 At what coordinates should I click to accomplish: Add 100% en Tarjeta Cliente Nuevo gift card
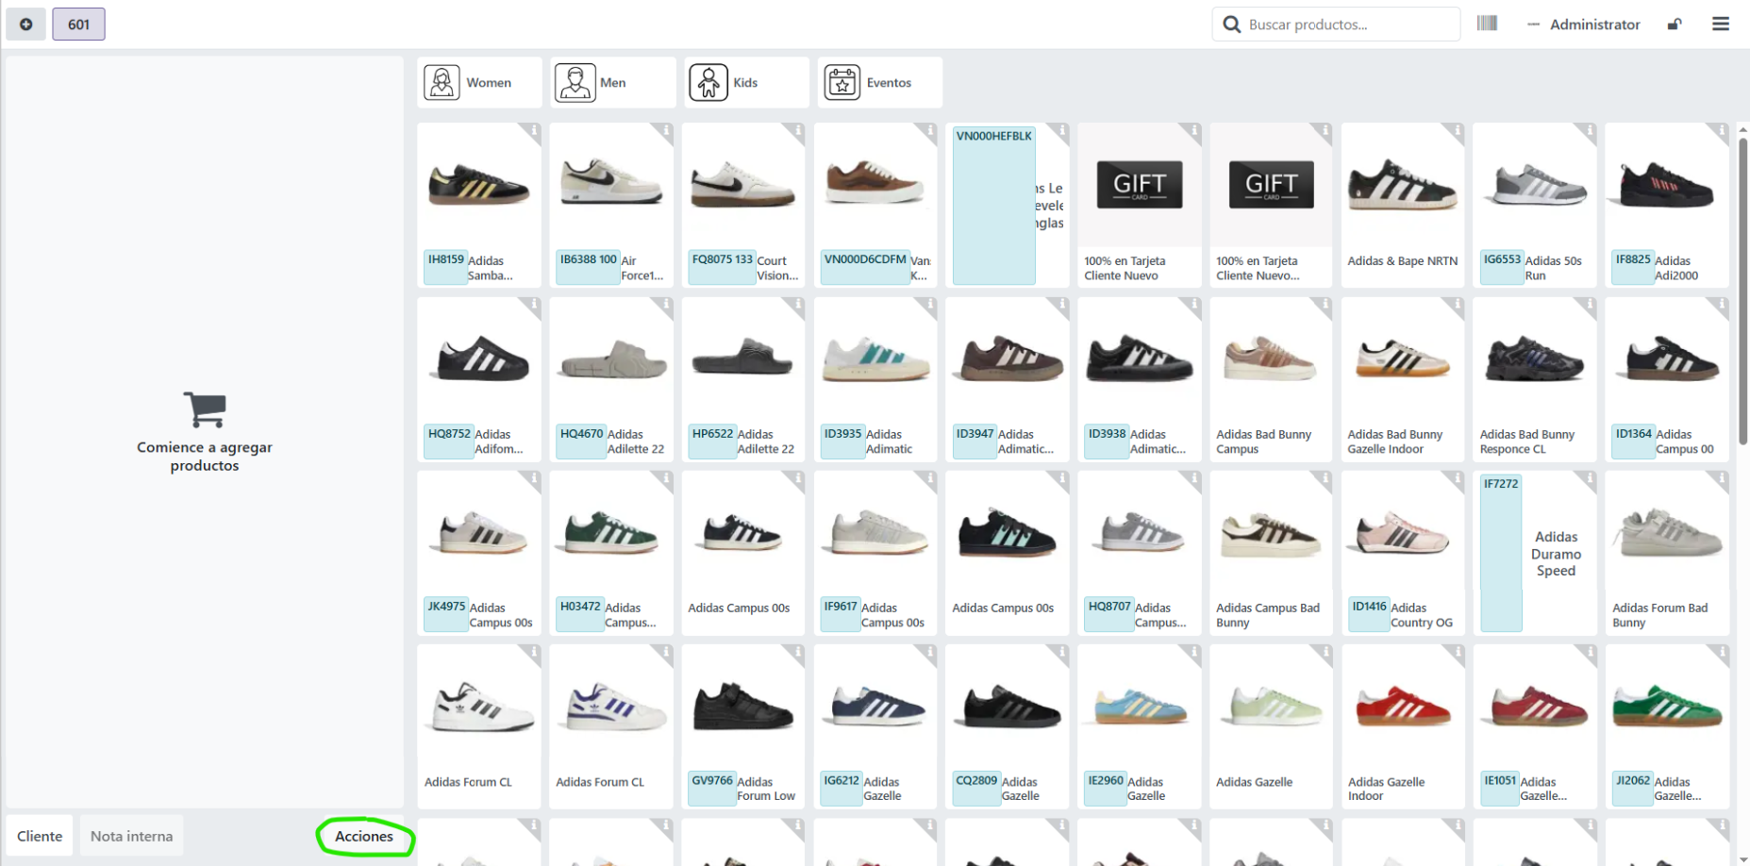click(1140, 205)
